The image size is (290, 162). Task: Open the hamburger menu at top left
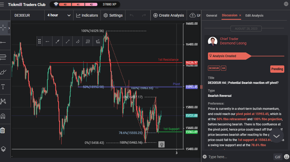click(x=2, y=4)
